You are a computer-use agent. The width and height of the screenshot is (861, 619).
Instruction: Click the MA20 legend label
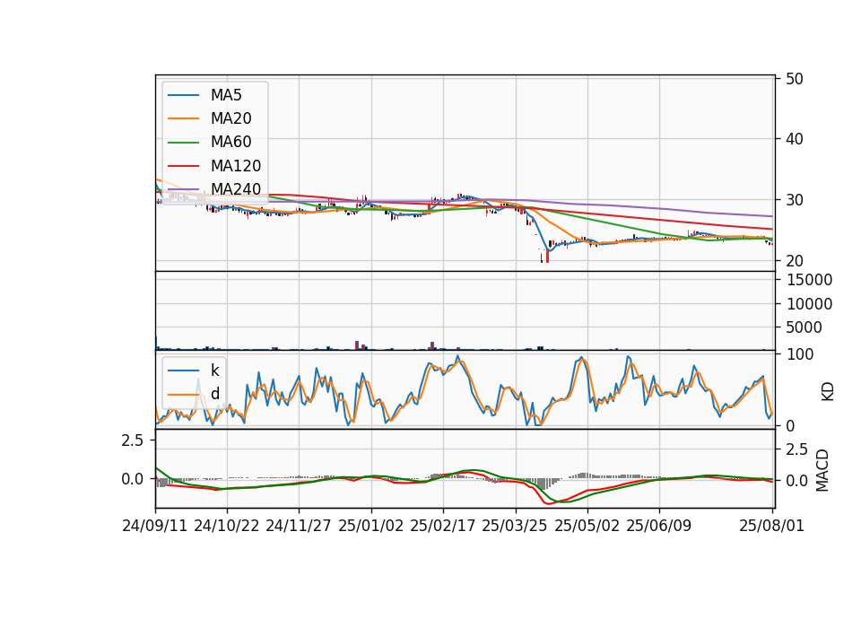pyautogui.click(x=230, y=118)
